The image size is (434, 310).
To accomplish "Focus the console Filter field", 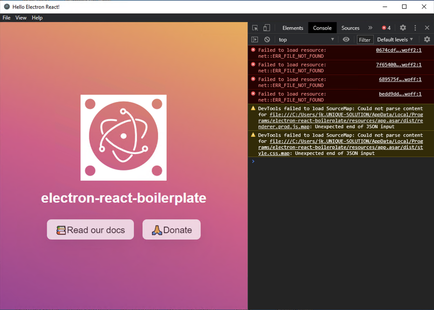I will 365,40.
